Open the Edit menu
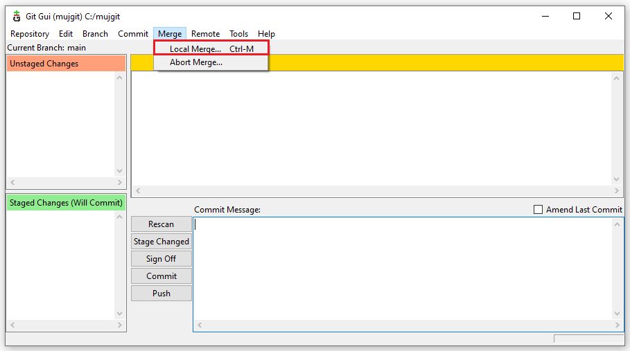This screenshot has height=351, width=630. point(65,34)
